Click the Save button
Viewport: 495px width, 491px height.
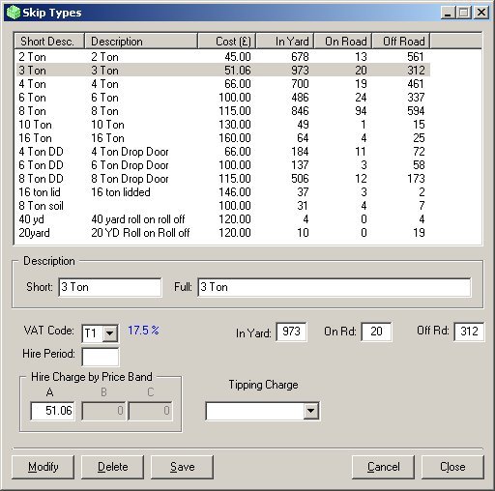click(x=182, y=467)
